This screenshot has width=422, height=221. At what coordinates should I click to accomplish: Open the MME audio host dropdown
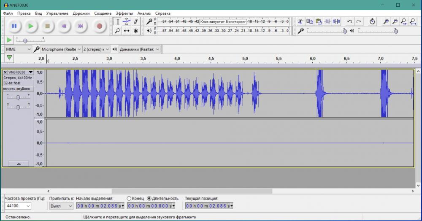[x=18, y=49]
